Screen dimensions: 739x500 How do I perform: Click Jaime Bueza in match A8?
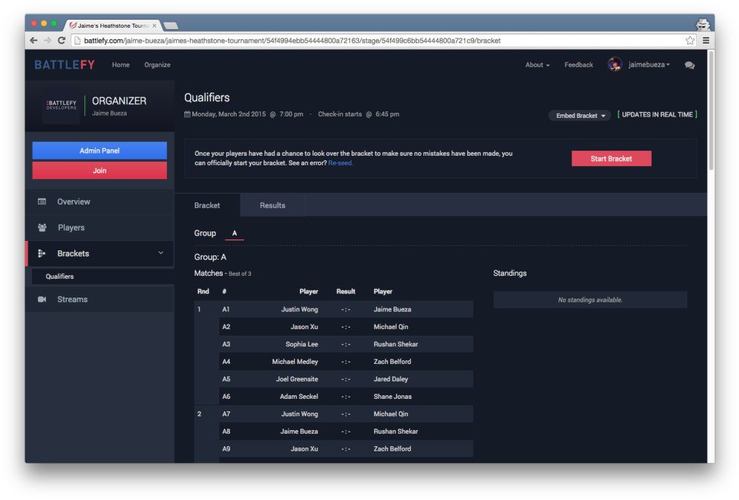(x=299, y=431)
